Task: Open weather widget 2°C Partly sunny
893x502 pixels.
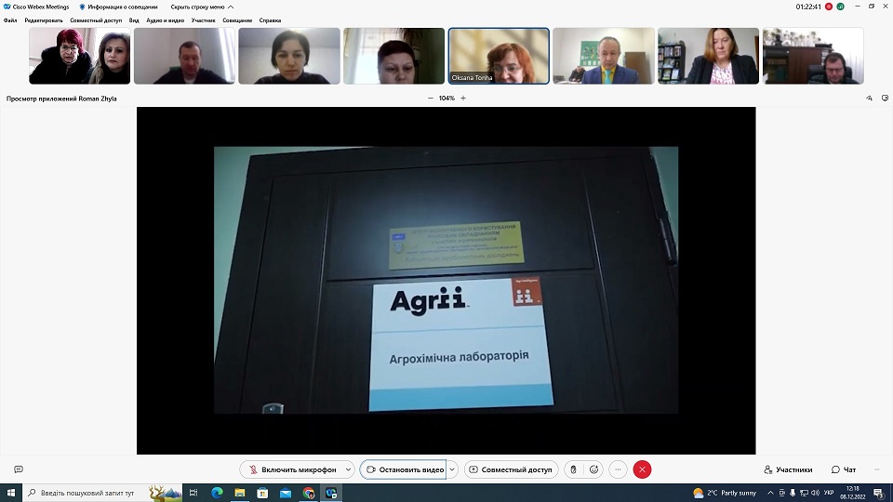Action: (725, 493)
